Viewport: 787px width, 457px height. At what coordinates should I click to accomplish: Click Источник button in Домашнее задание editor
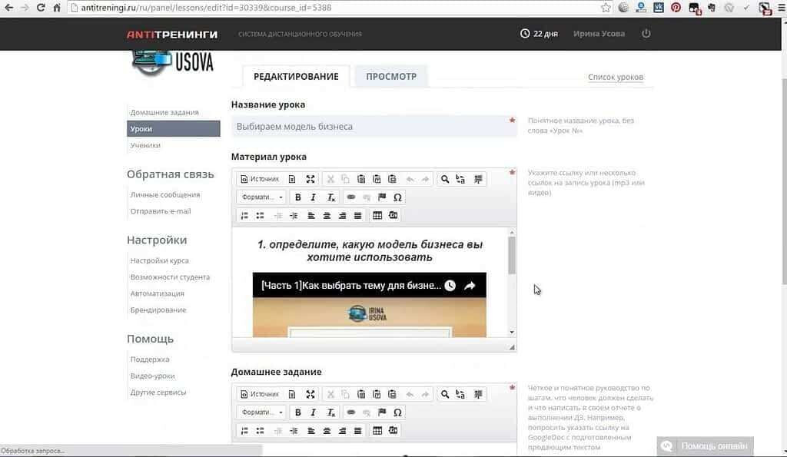point(260,394)
